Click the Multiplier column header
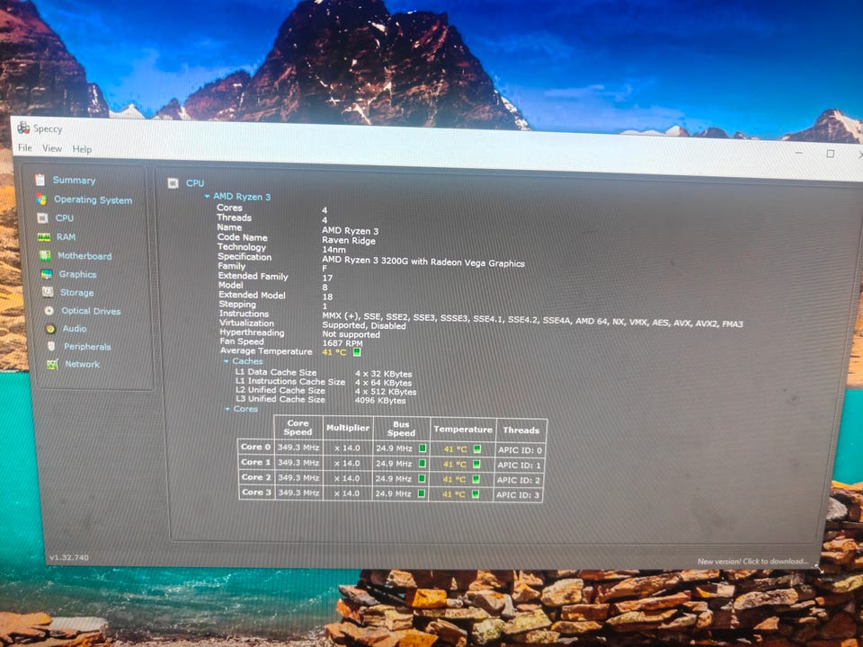863x647 pixels. [x=348, y=428]
